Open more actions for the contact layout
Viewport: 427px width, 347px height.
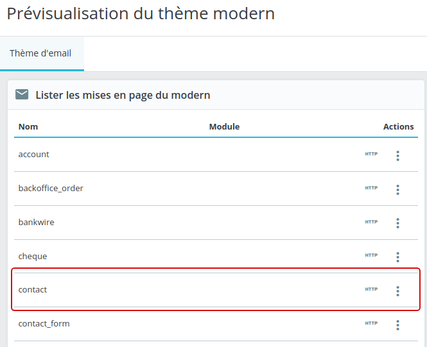[398, 291]
